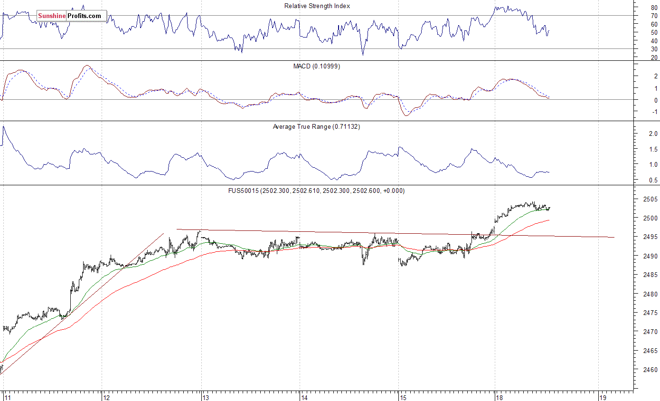Click the 2480 price axis label

650,294
